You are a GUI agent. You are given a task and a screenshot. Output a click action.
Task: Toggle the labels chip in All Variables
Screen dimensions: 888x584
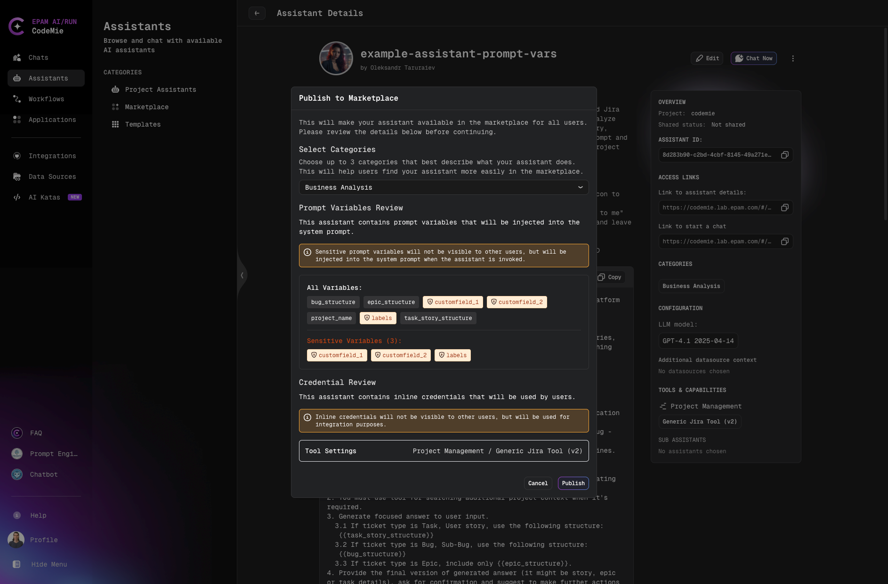pyautogui.click(x=378, y=318)
